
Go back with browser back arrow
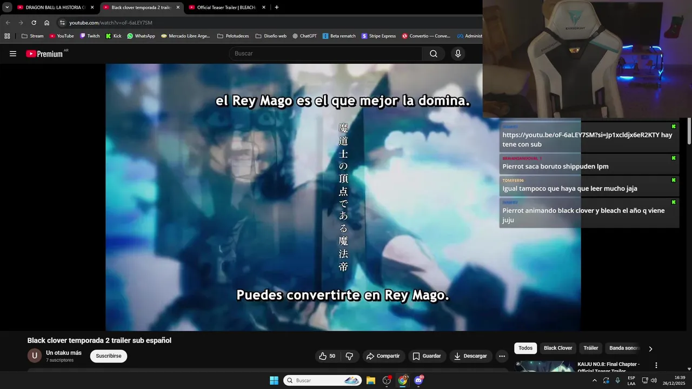pos(8,23)
